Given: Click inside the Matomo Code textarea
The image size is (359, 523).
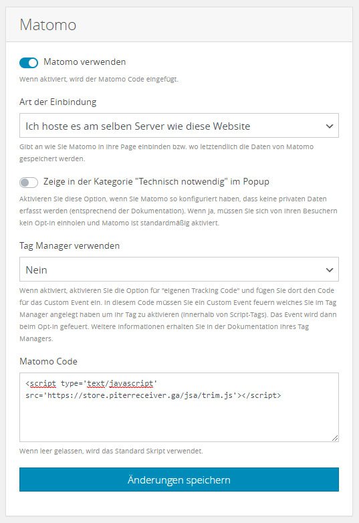Looking at the screenshot, I should 179,407.
